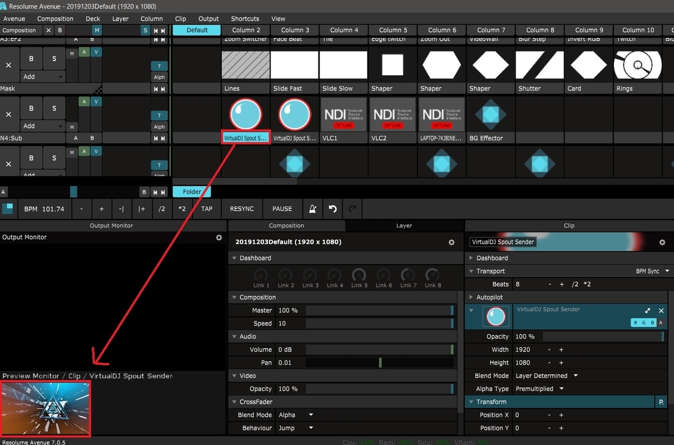Toggle Bypass B on the Mask layer

[31, 59]
